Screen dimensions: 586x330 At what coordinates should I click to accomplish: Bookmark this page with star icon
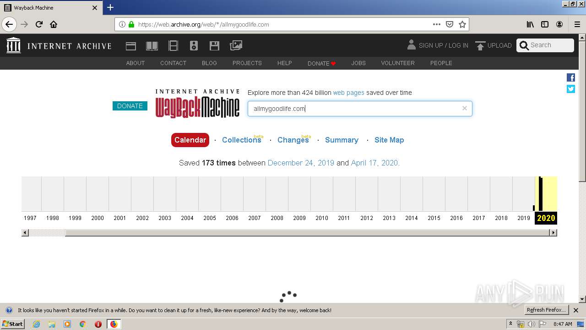pos(462,24)
